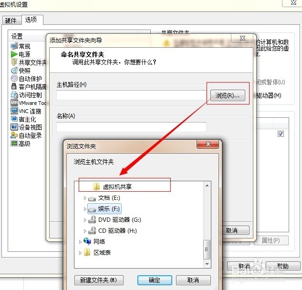Select 常规 in the settings list
Image resolution: width=302 pixels, height=290 pixels.
click(x=24, y=46)
